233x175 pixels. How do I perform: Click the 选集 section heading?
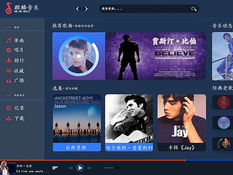tap(57, 88)
